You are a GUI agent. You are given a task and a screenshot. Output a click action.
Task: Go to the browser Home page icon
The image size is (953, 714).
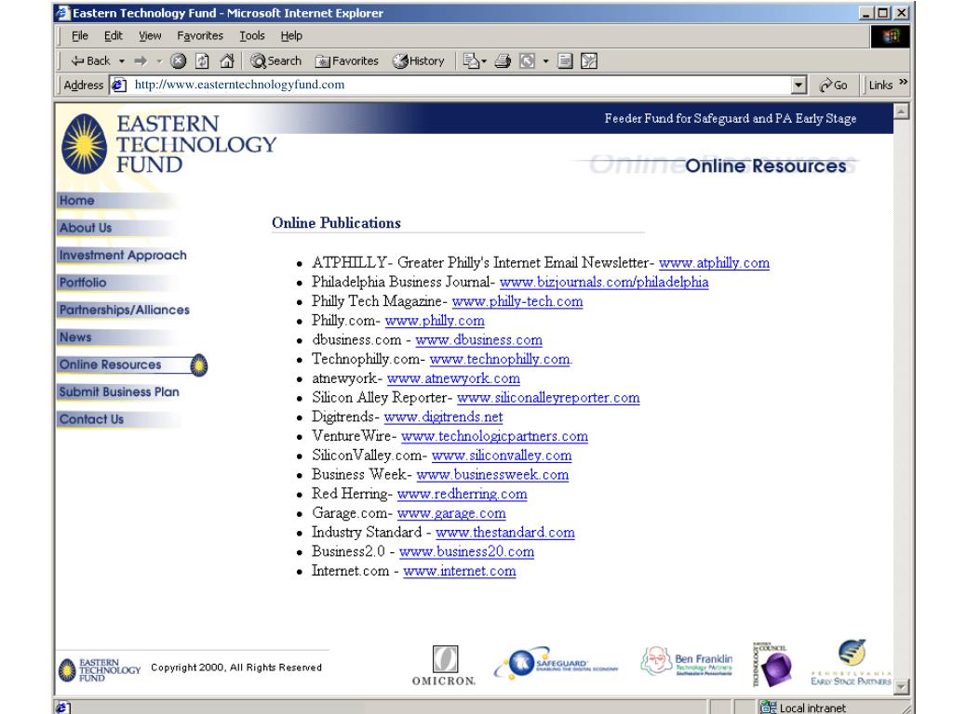227,60
